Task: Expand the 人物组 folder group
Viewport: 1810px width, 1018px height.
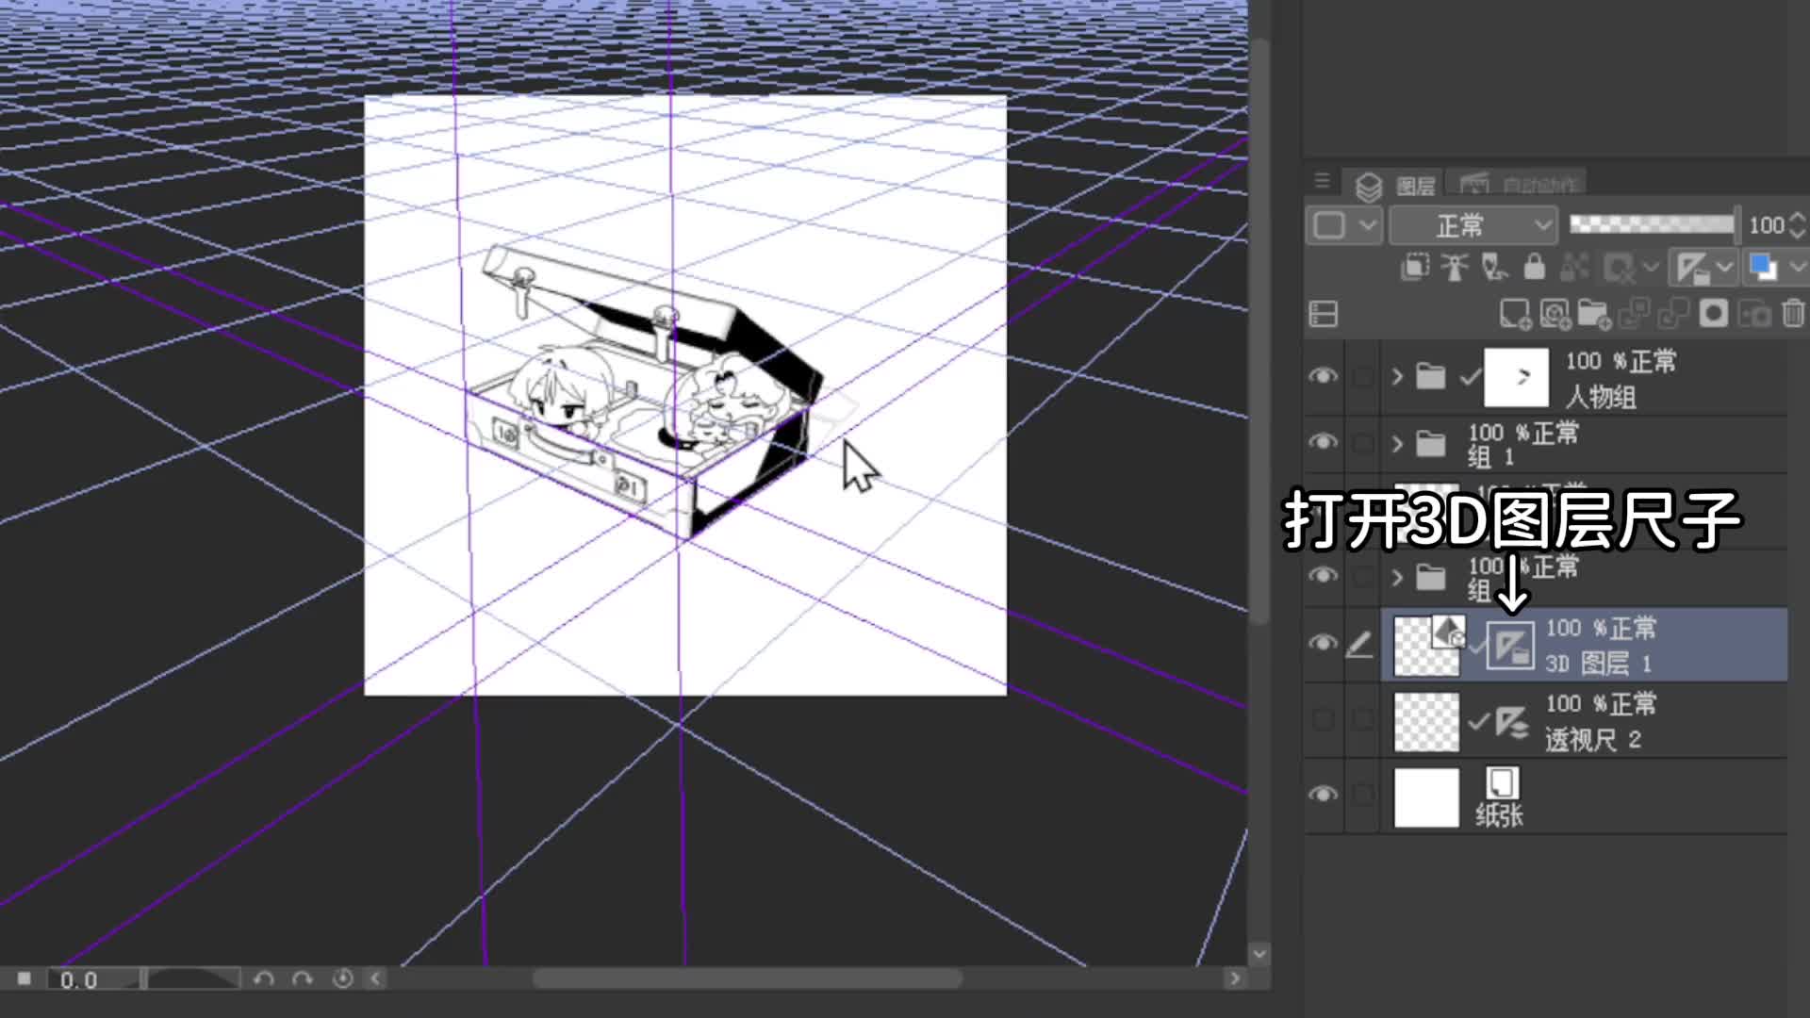Action: tap(1395, 375)
